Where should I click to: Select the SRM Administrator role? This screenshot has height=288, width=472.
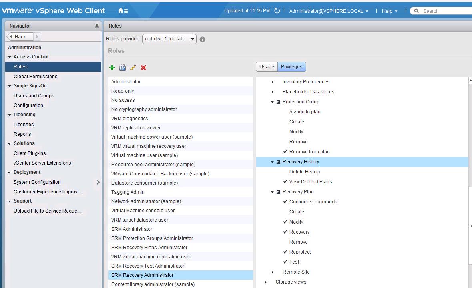181,229
